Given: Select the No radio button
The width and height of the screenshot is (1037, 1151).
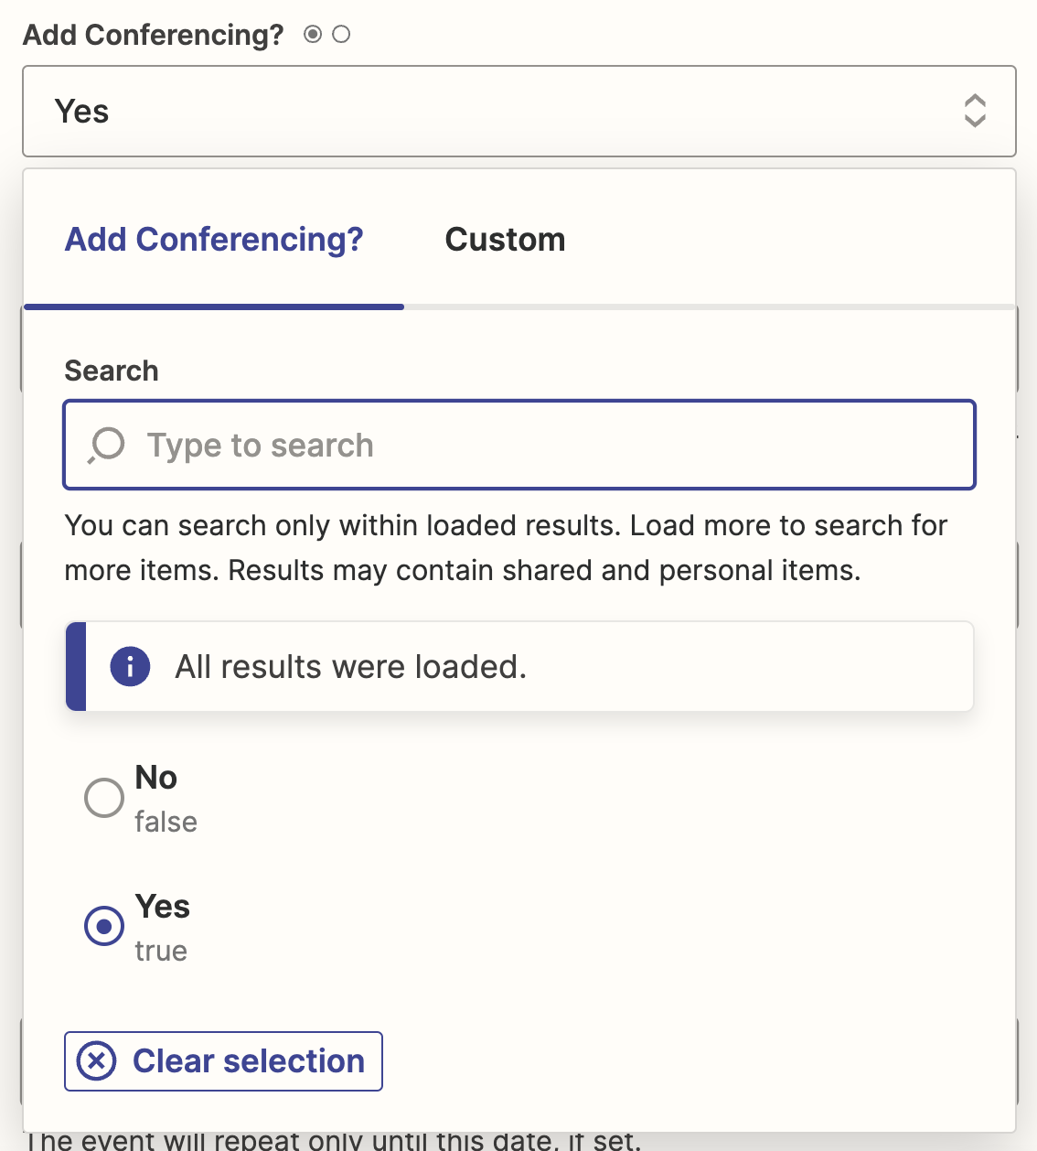Looking at the screenshot, I should pos(104,798).
